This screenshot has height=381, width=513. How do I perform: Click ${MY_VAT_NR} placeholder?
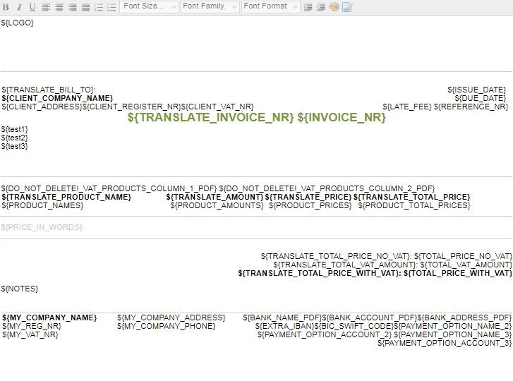[x=30, y=334]
